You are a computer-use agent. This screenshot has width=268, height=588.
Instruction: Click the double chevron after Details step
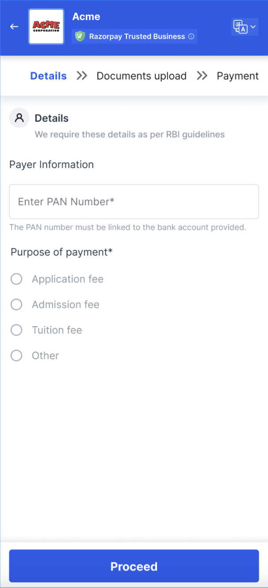point(82,76)
